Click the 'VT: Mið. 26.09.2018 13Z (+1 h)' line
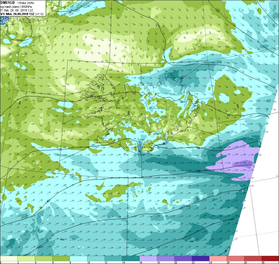This screenshot has height=264, width=279. 22,14
